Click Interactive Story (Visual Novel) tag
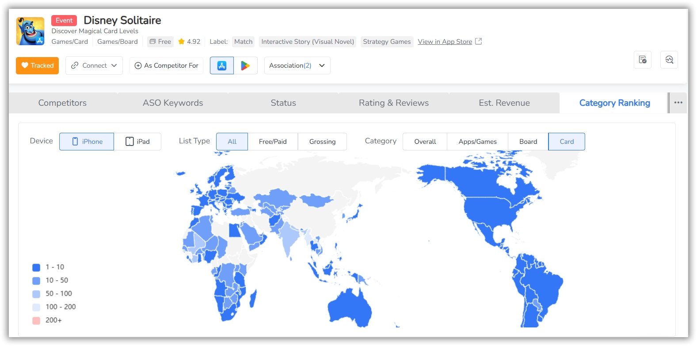The width and height of the screenshot is (697, 346). tap(308, 42)
